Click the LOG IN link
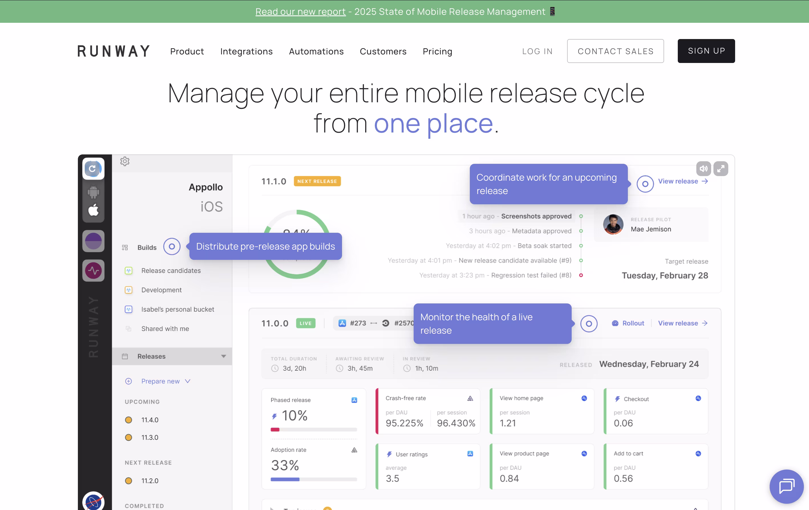This screenshot has height=510, width=809. click(x=537, y=51)
